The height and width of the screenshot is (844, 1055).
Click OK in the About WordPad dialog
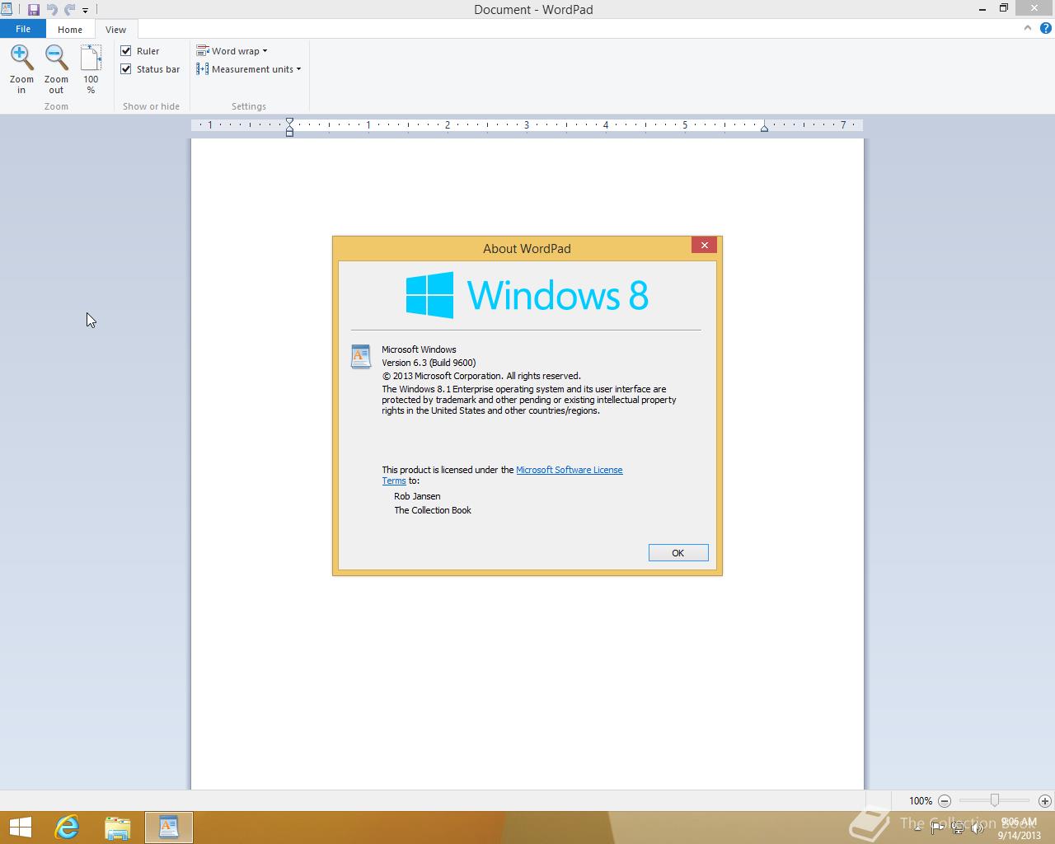click(x=678, y=553)
